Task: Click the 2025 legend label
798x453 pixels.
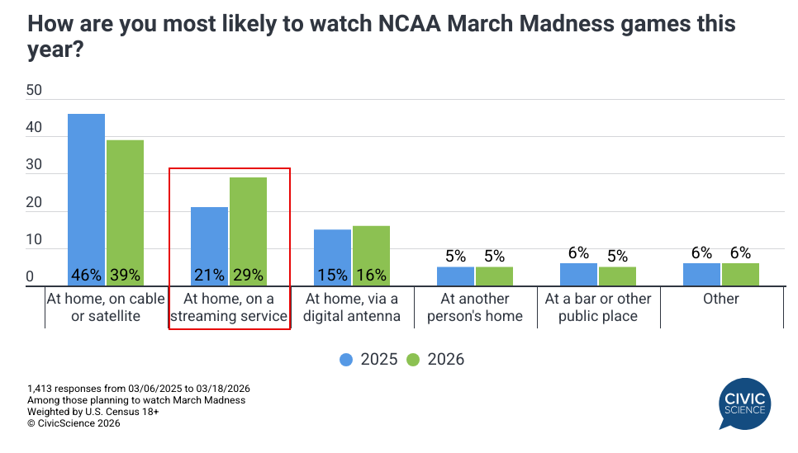Action: 377,360
